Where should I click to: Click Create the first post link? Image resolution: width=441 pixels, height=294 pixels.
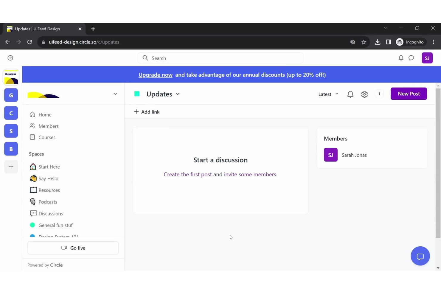click(187, 174)
